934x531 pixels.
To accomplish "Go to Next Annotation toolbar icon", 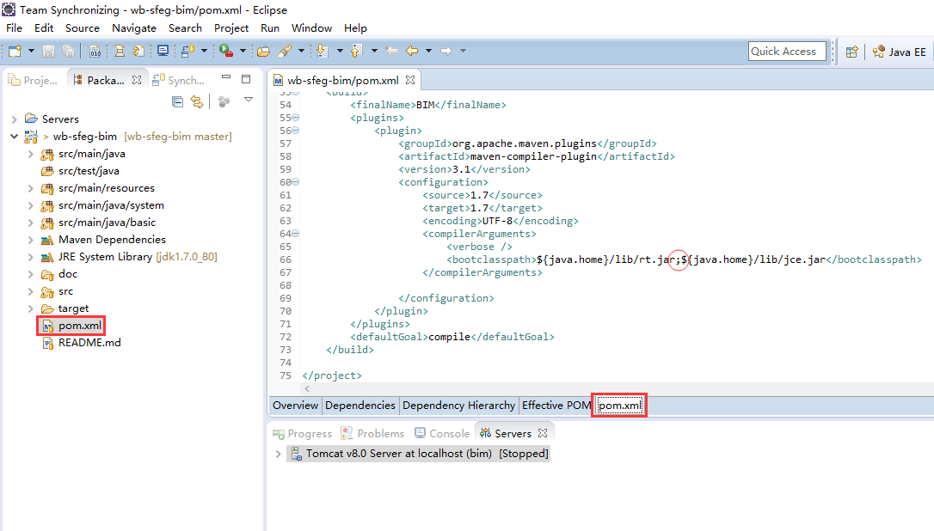I will pyautogui.click(x=323, y=52).
